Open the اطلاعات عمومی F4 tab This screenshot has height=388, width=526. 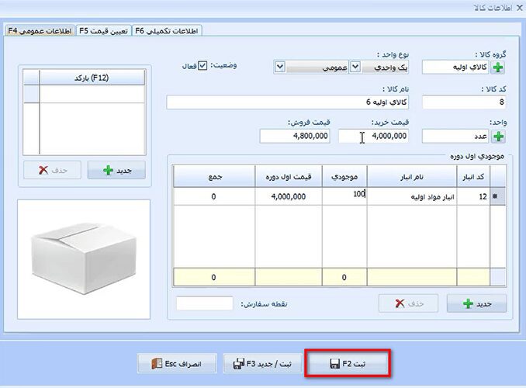[40, 31]
